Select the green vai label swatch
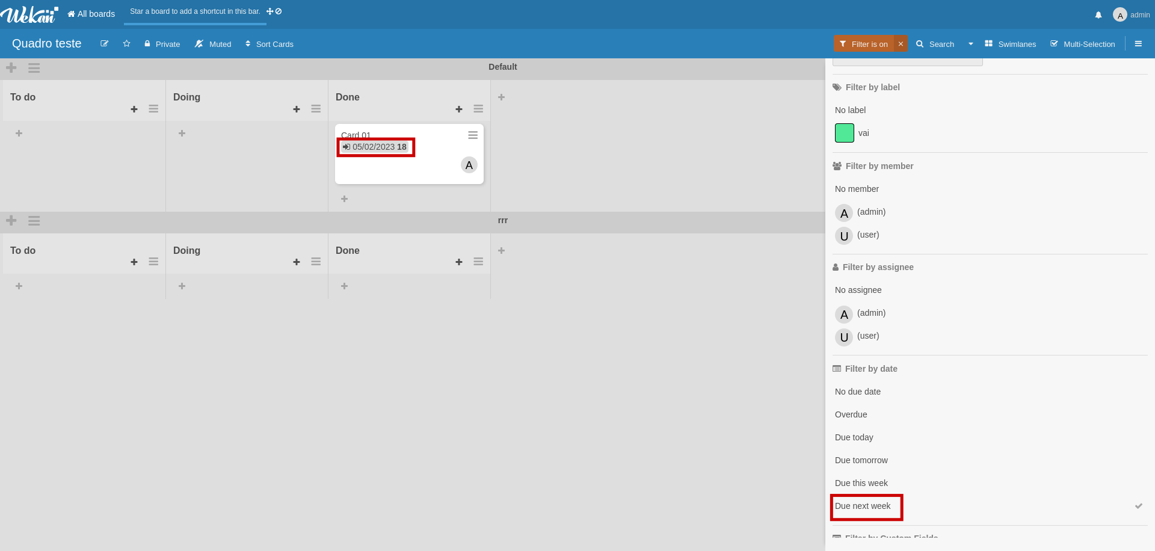 click(844, 133)
